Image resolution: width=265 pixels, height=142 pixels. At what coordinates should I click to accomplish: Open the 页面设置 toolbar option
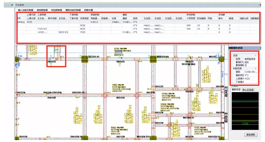88,10
